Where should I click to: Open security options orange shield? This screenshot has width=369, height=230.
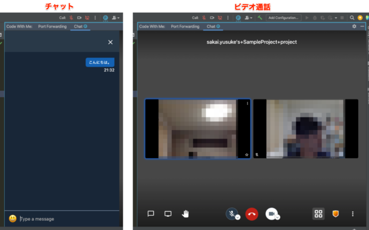click(336, 214)
